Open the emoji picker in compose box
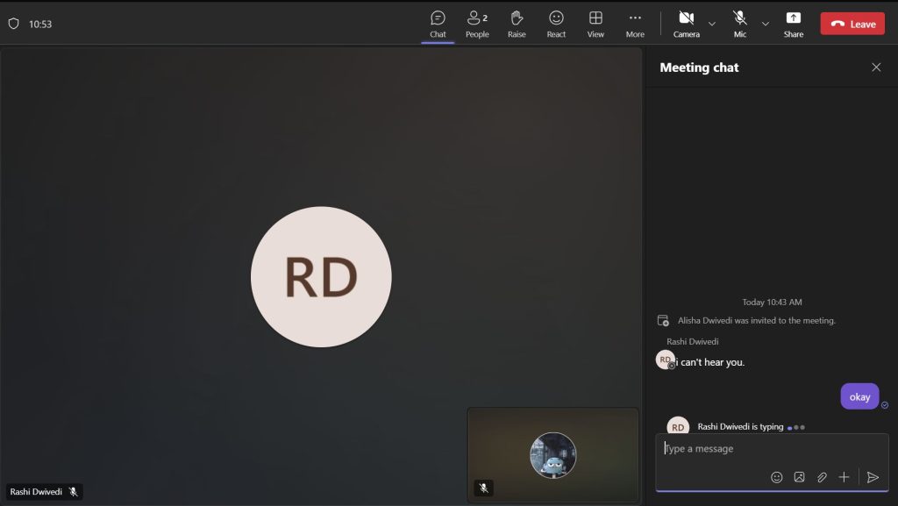The width and height of the screenshot is (898, 506). point(777,477)
